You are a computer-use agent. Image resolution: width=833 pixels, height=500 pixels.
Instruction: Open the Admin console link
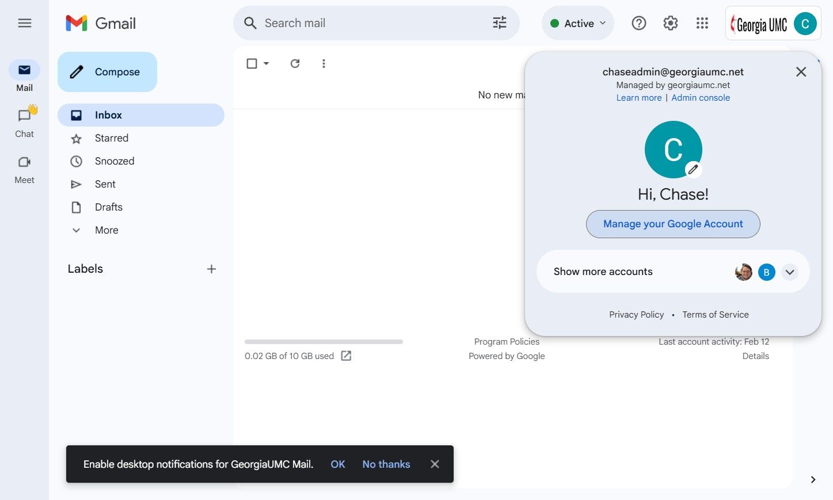click(701, 98)
